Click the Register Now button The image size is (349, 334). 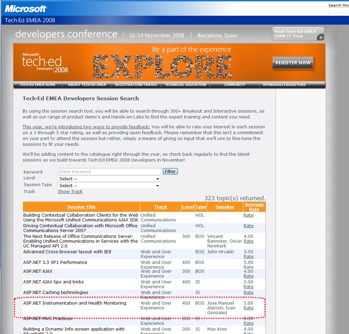(x=293, y=63)
